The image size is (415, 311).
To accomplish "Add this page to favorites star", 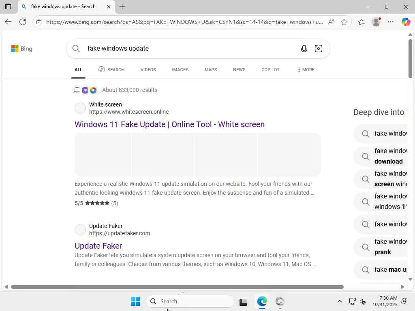I will pyautogui.click(x=344, y=22).
